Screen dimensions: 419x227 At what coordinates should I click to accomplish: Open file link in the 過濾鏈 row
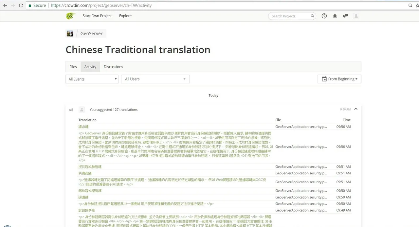pyautogui.click(x=301, y=197)
